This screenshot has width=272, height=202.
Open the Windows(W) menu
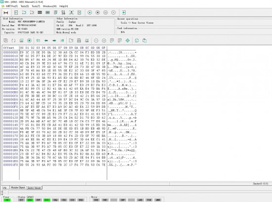pyautogui.click(x=49, y=6)
